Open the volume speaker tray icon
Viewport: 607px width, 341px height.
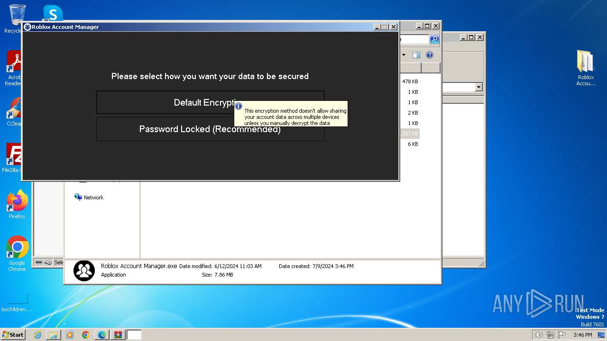click(x=539, y=335)
